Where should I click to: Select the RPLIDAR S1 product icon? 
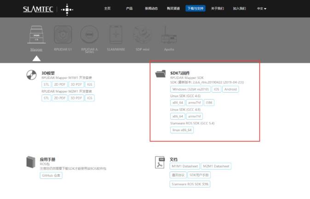(x=63, y=35)
